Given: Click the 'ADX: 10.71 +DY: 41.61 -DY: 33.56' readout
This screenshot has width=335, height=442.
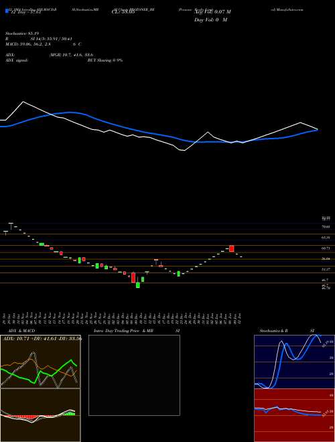Looking at the screenshot, I should click(42, 339).
